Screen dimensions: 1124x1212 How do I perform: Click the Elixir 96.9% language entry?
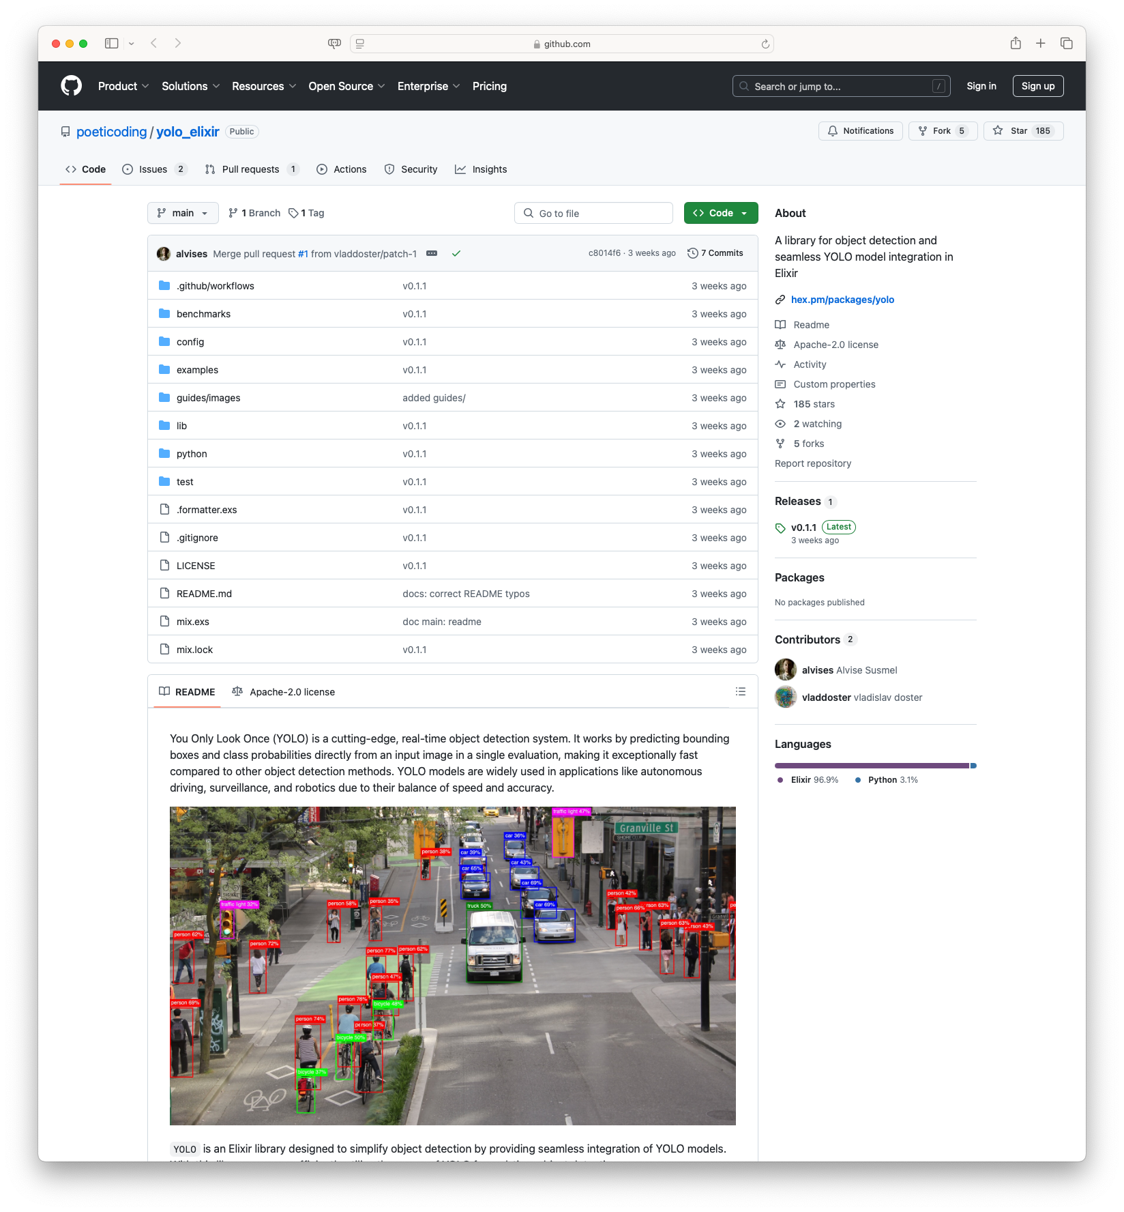(x=808, y=779)
